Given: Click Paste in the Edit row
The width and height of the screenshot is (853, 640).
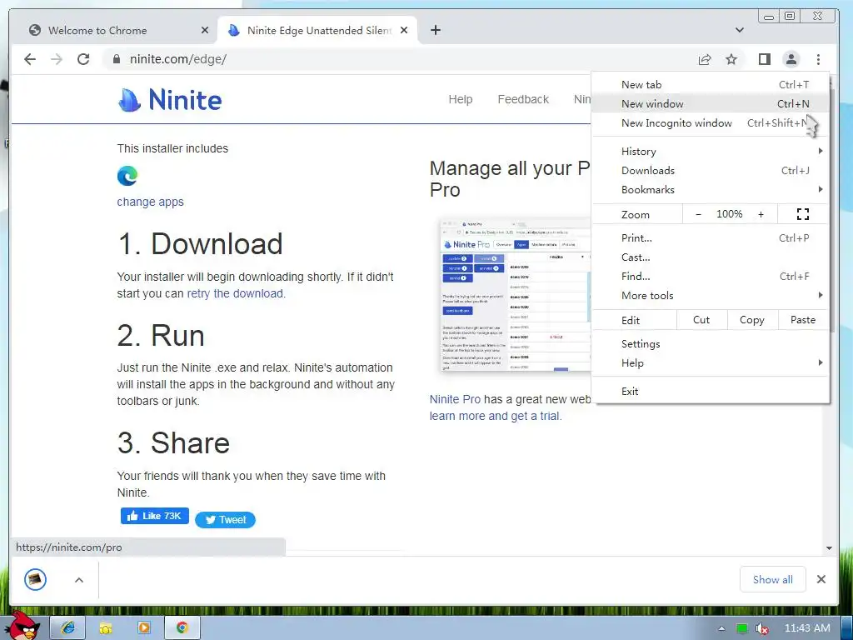Looking at the screenshot, I should click(x=803, y=320).
